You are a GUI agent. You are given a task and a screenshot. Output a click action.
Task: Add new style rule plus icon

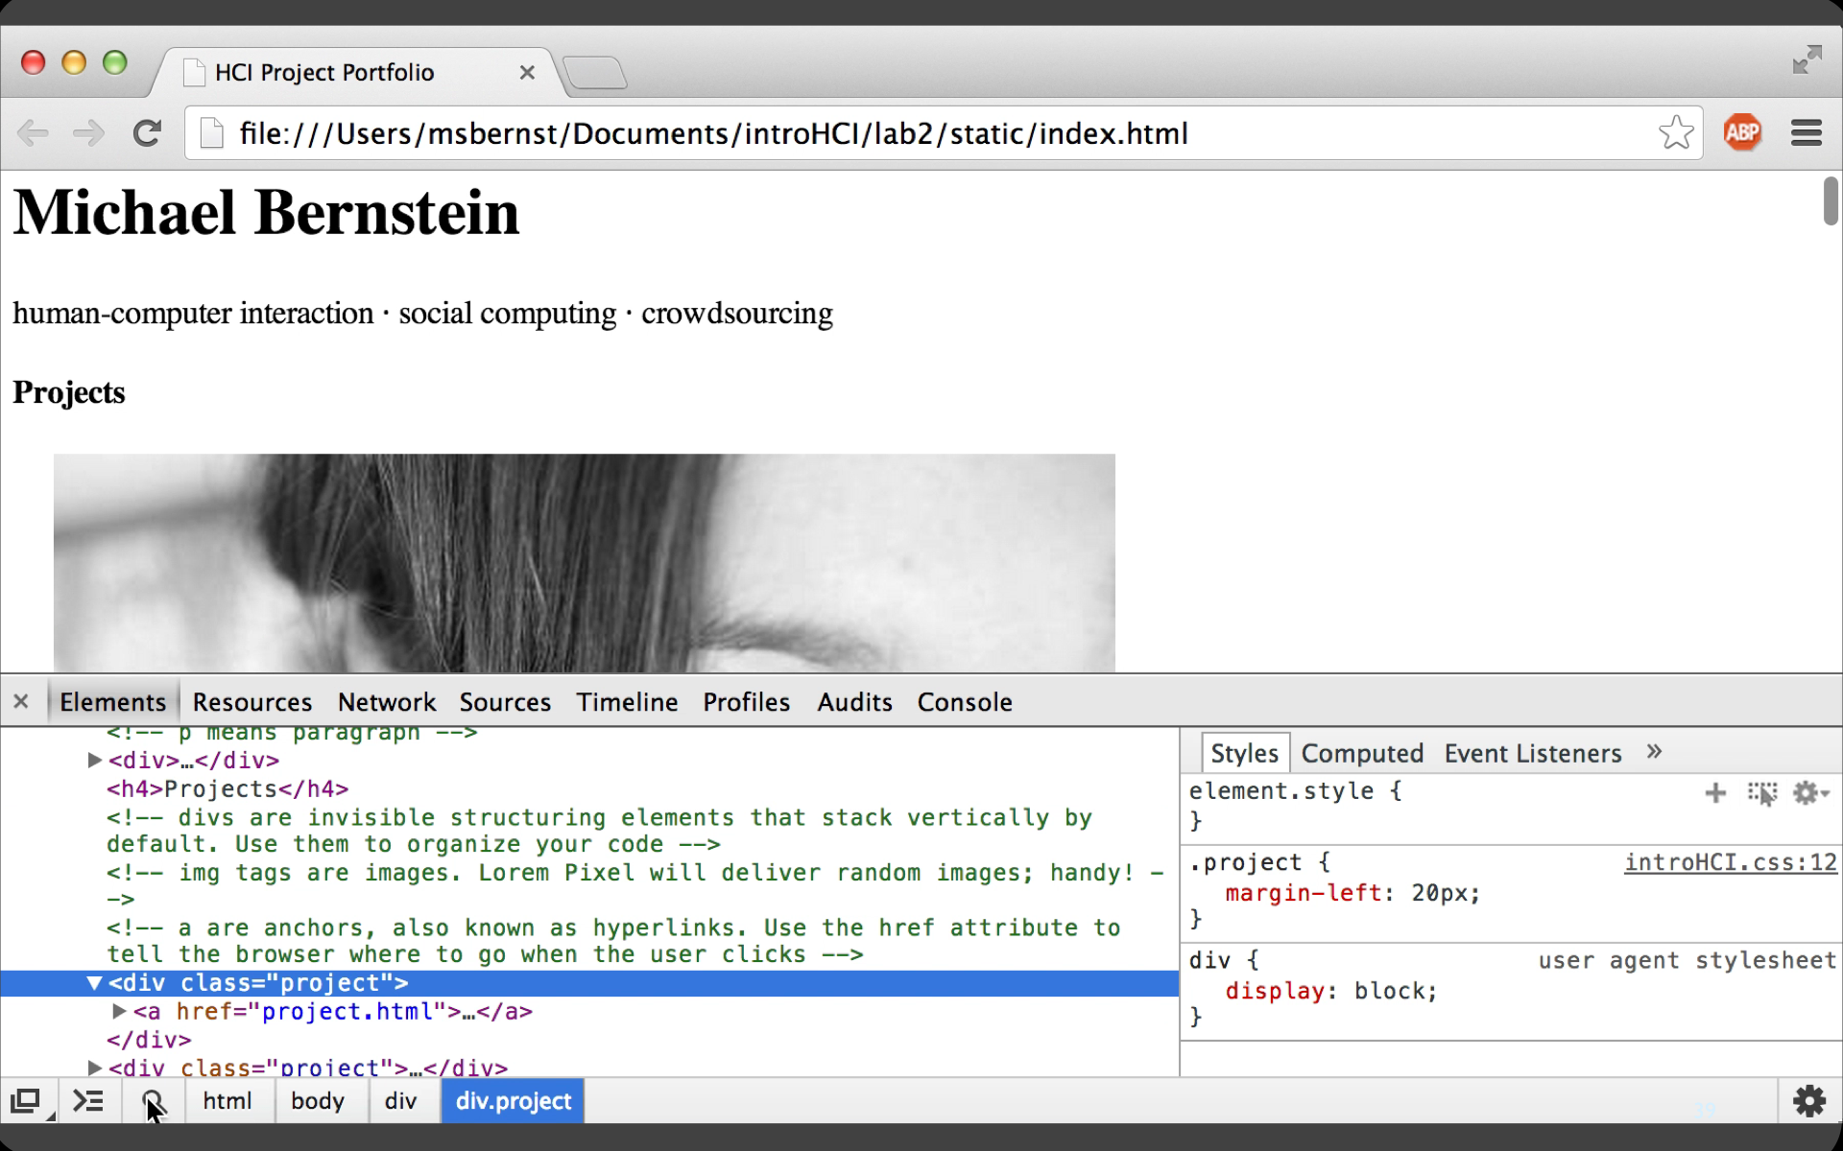tap(1715, 792)
